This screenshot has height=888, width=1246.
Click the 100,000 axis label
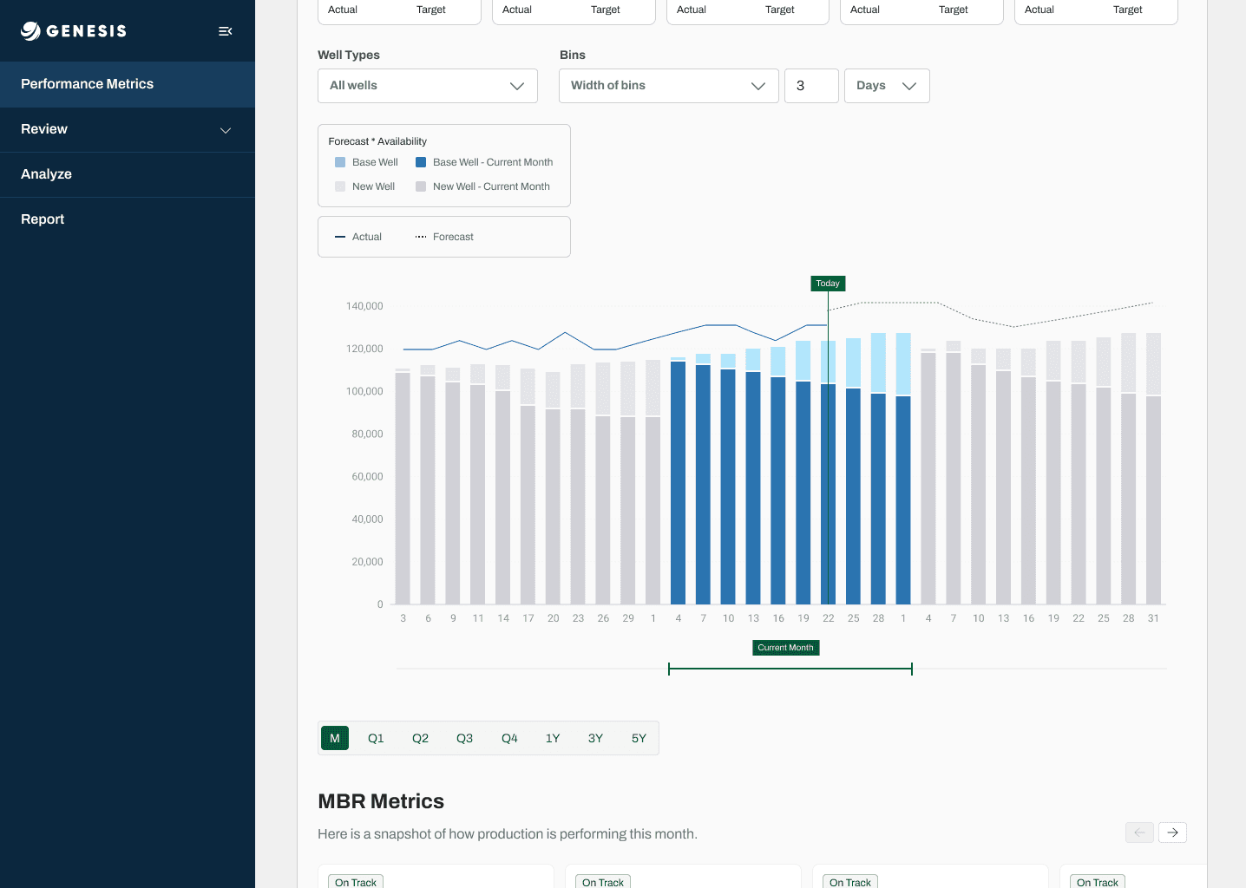(364, 391)
